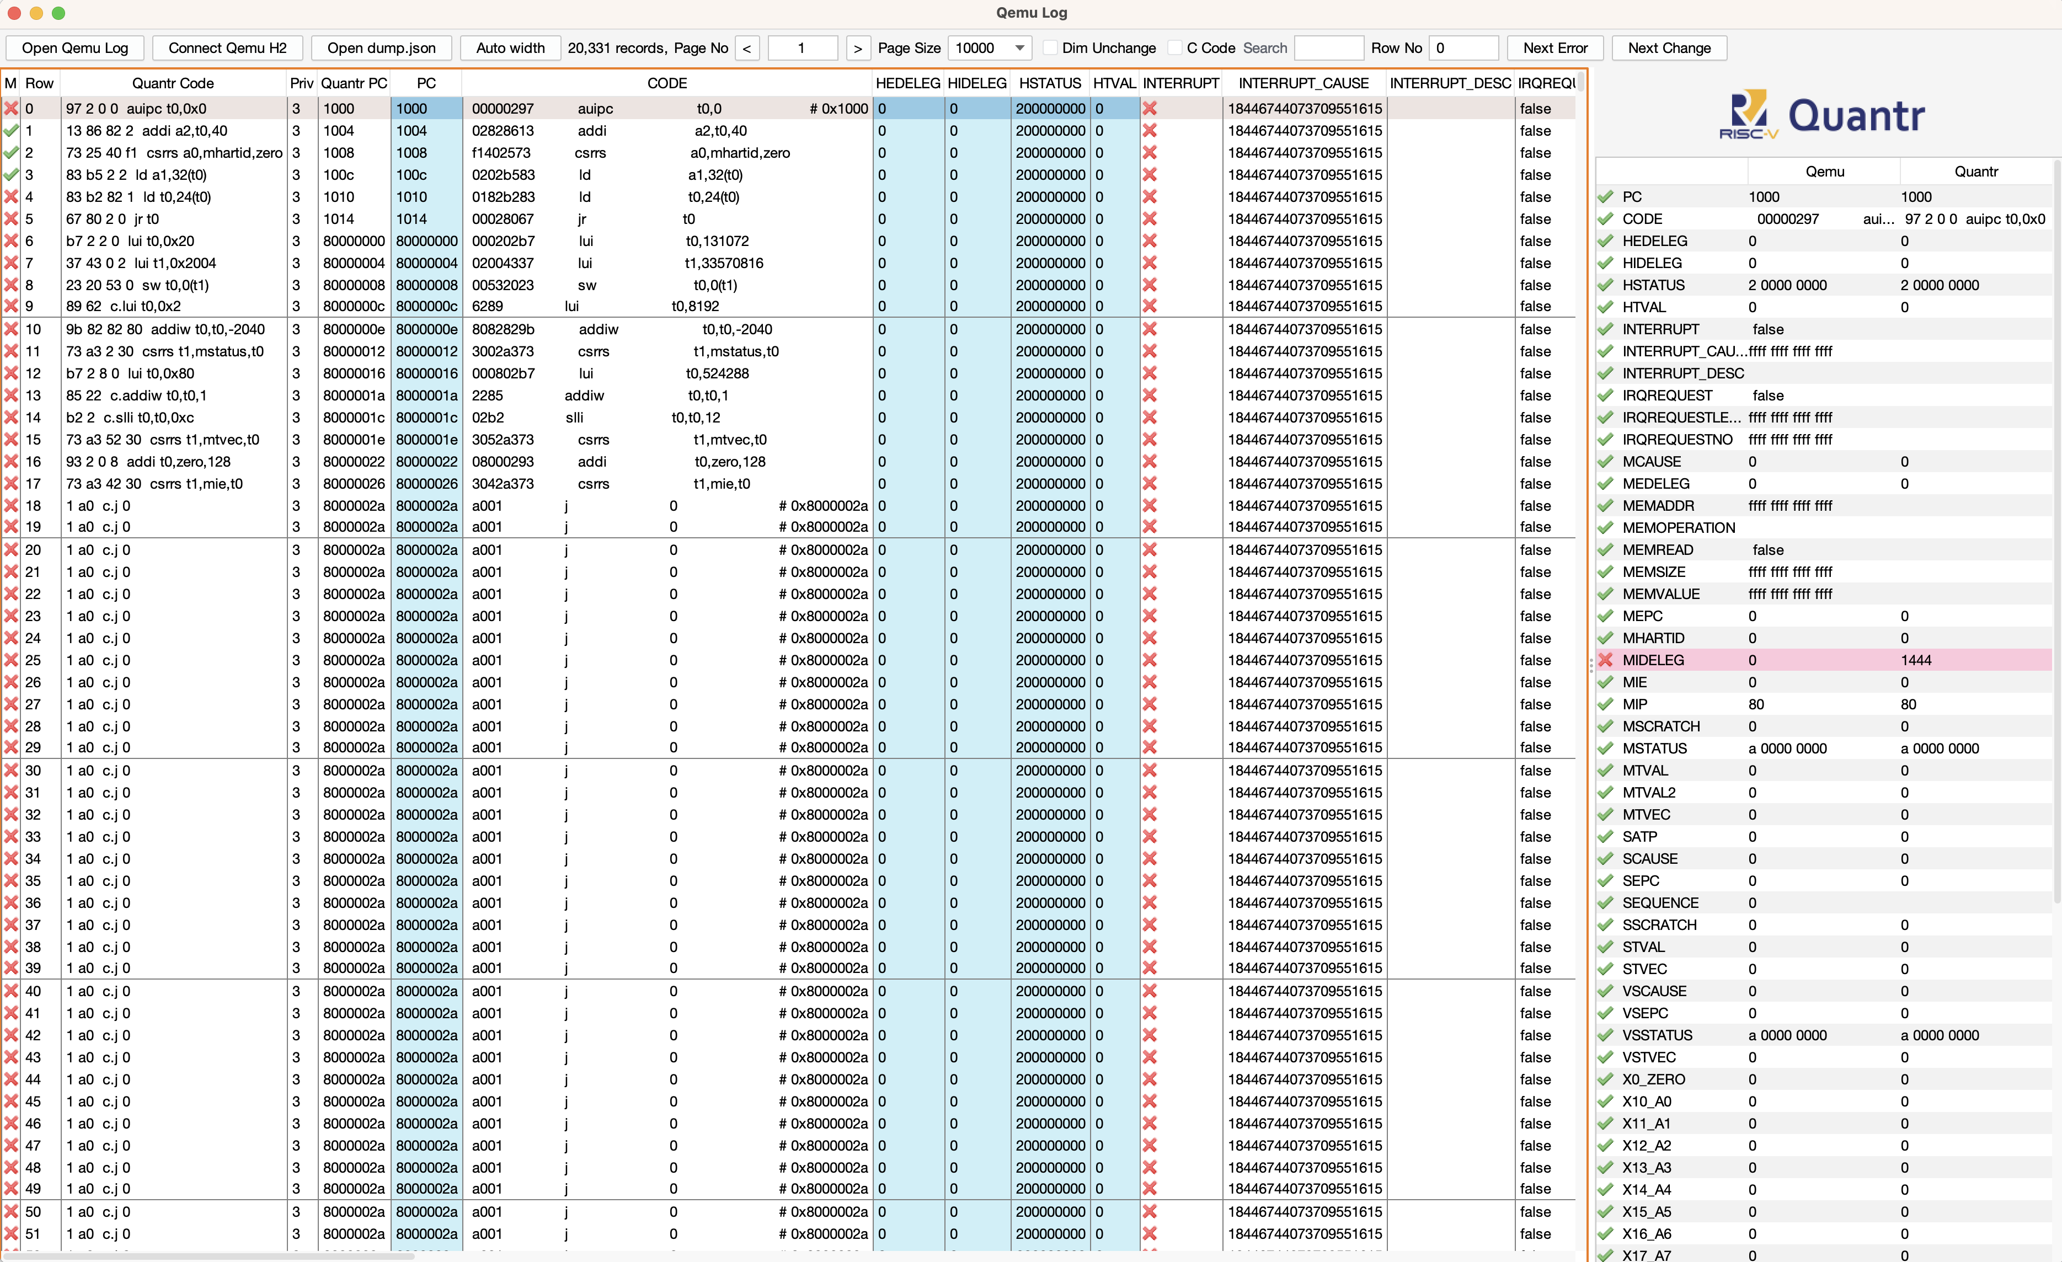Screen dimensions: 2062x1262
Task: Click the green check icon beside HSTATUS
Action: point(1605,285)
